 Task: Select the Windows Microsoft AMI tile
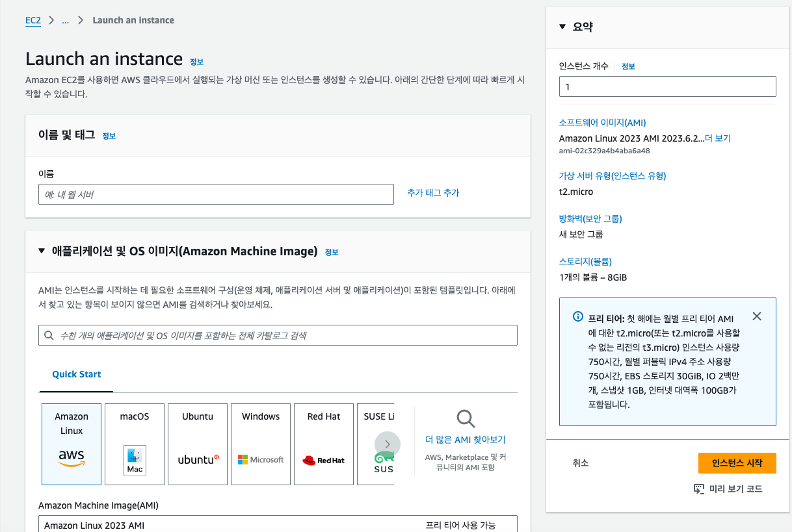261,444
